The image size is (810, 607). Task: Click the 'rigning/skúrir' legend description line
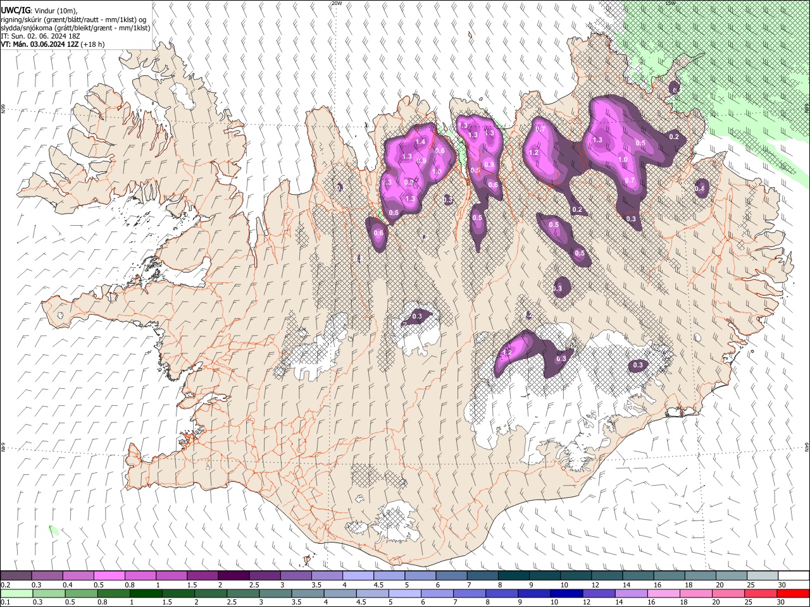74,20
